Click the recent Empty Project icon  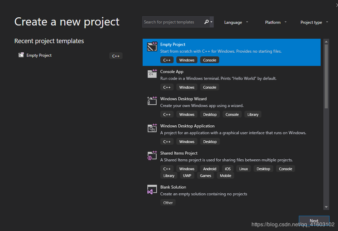[21, 55]
